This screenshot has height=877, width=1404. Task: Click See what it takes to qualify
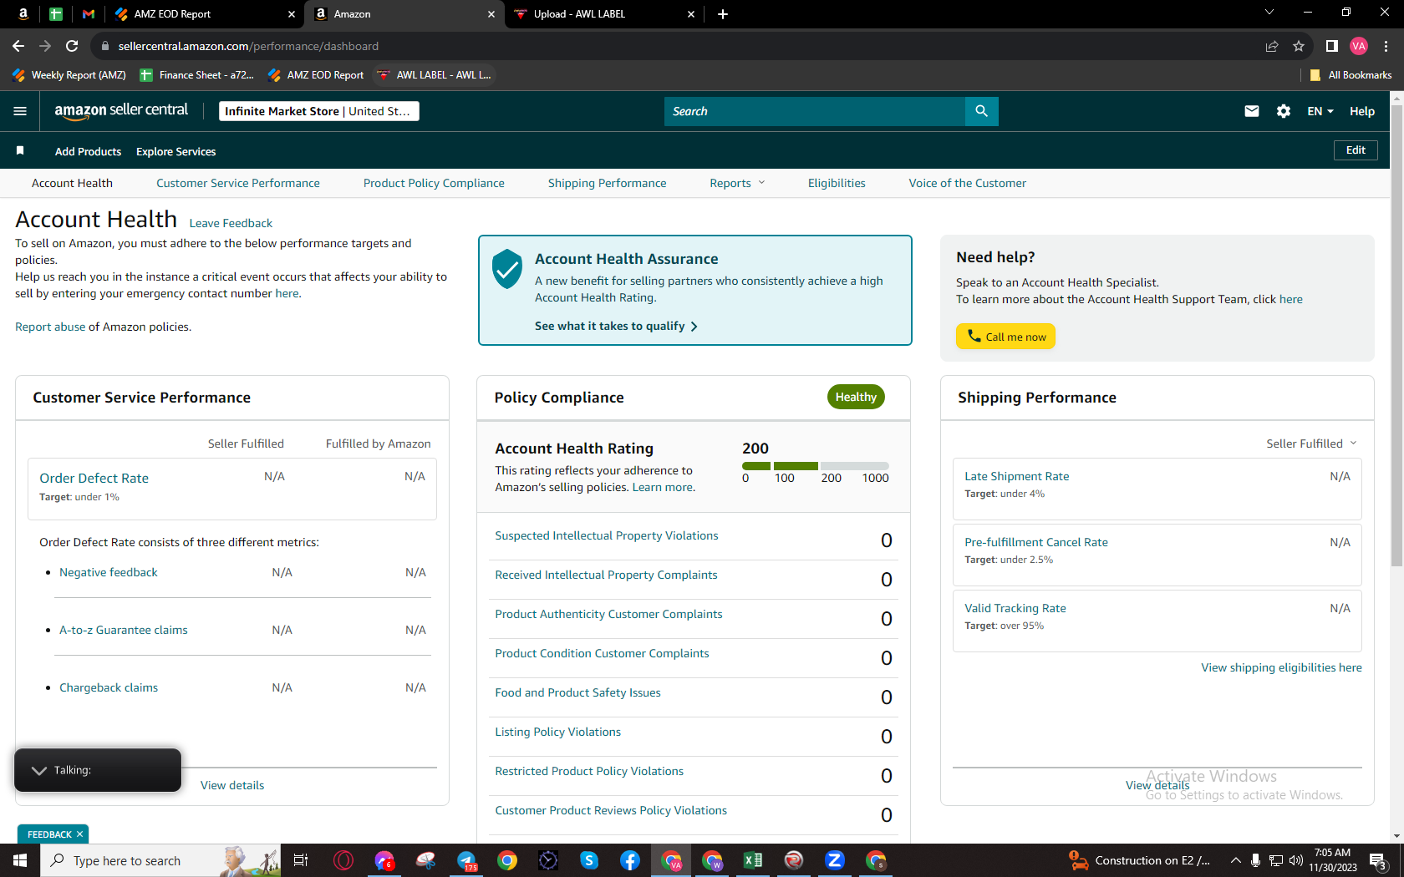pyautogui.click(x=616, y=326)
